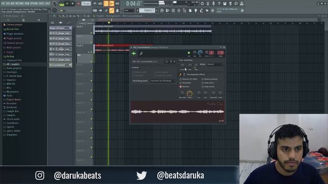Click the pattern add plus button

[x=157, y=10]
